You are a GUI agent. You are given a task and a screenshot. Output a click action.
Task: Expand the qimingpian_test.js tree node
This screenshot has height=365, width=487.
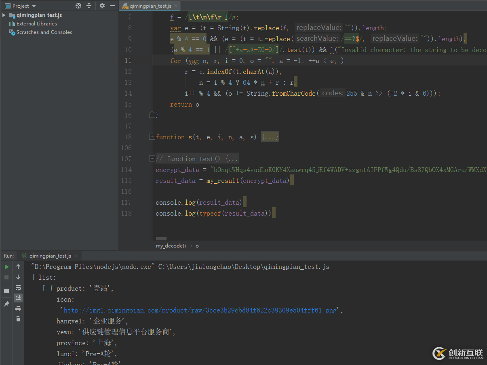tap(4, 15)
